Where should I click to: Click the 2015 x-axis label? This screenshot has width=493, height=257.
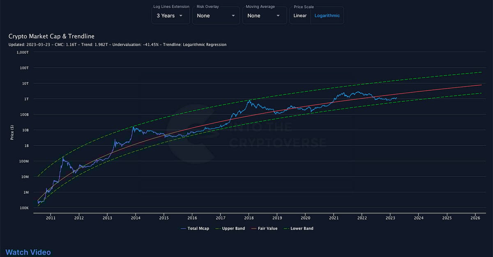click(164, 218)
